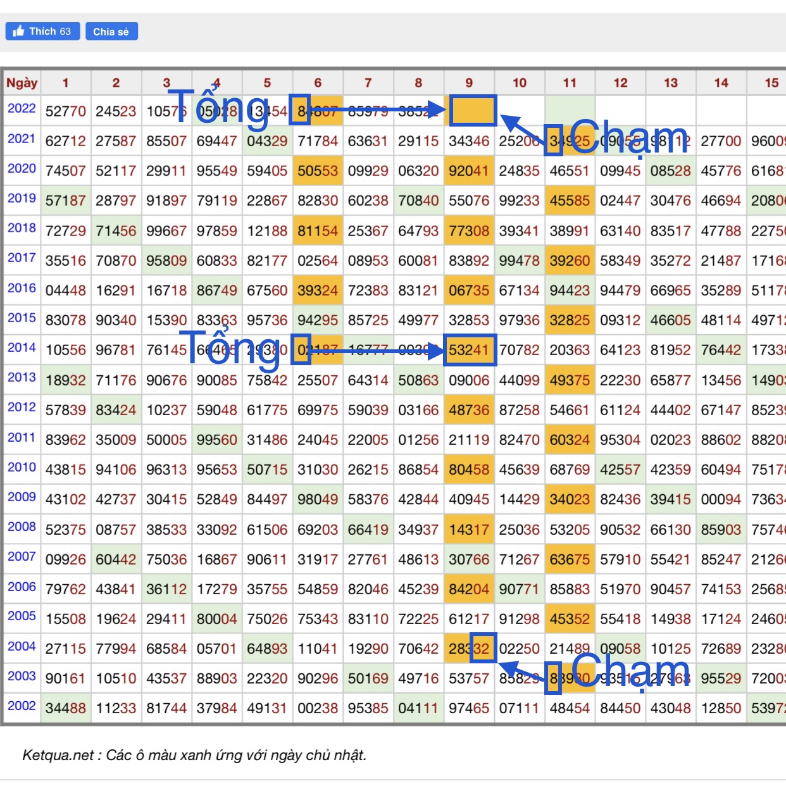Open the 2015 year link
Viewport: 786px width, 786px height.
click(22, 318)
